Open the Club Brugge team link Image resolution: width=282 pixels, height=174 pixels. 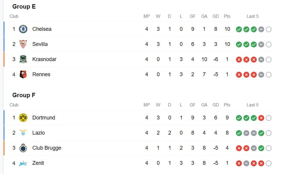click(x=47, y=148)
